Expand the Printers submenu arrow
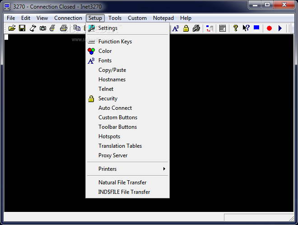Screen dimensions: 298x225 click(x=164, y=169)
